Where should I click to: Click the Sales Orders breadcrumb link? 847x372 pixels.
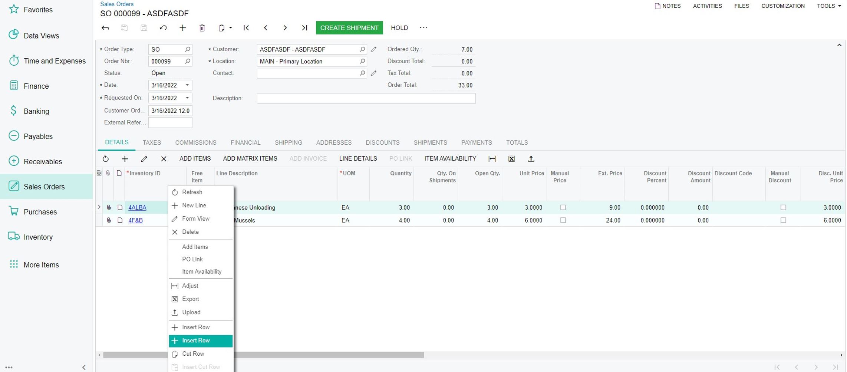pos(117,4)
